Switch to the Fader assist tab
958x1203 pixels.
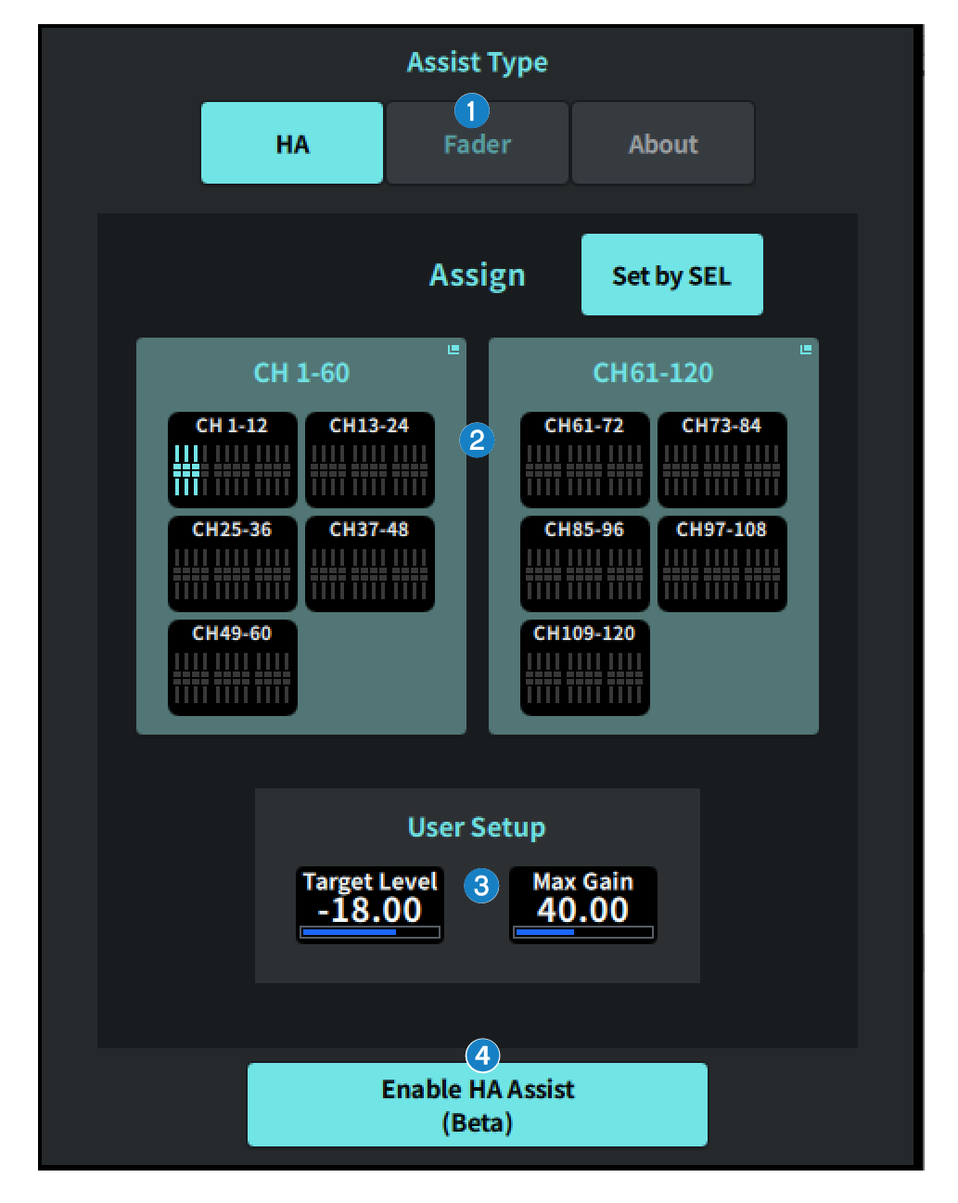tap(477, 146)
